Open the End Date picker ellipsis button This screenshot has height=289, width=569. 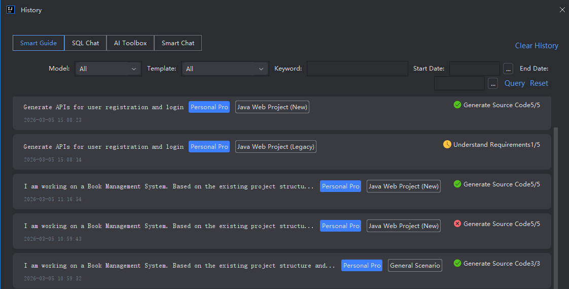[x=493, y=83]
